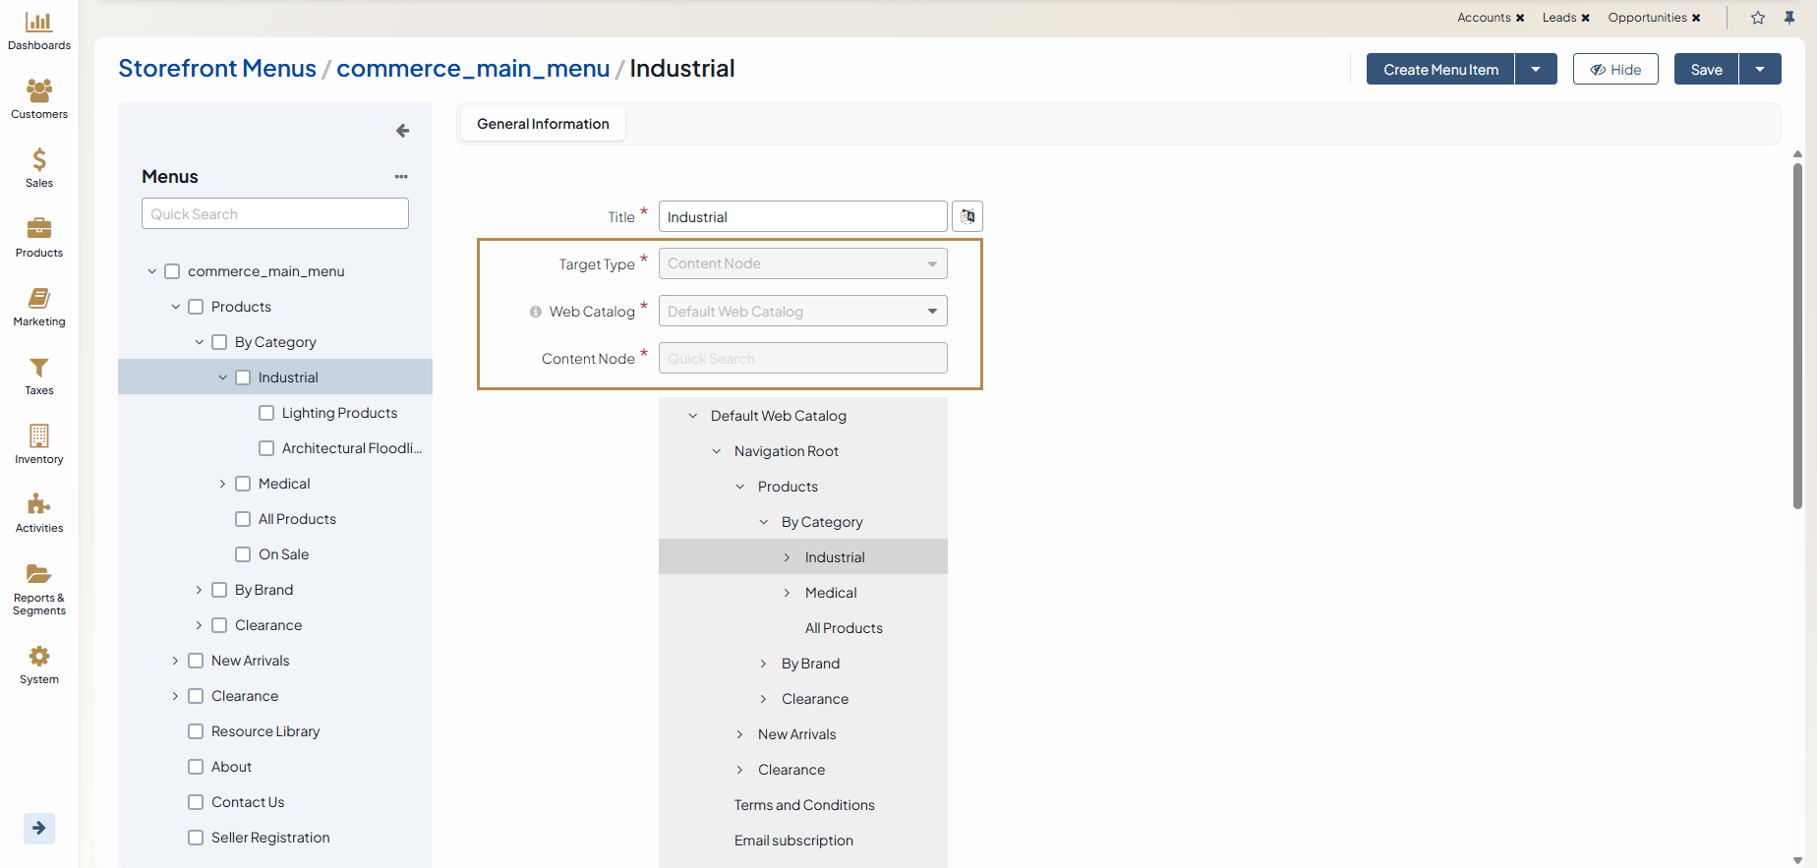
Task: Expand the Medical node in Menus tree
Action: point(222,484)
